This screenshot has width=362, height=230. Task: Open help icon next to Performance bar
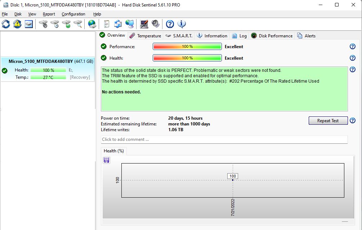click(x=353, y=47)
